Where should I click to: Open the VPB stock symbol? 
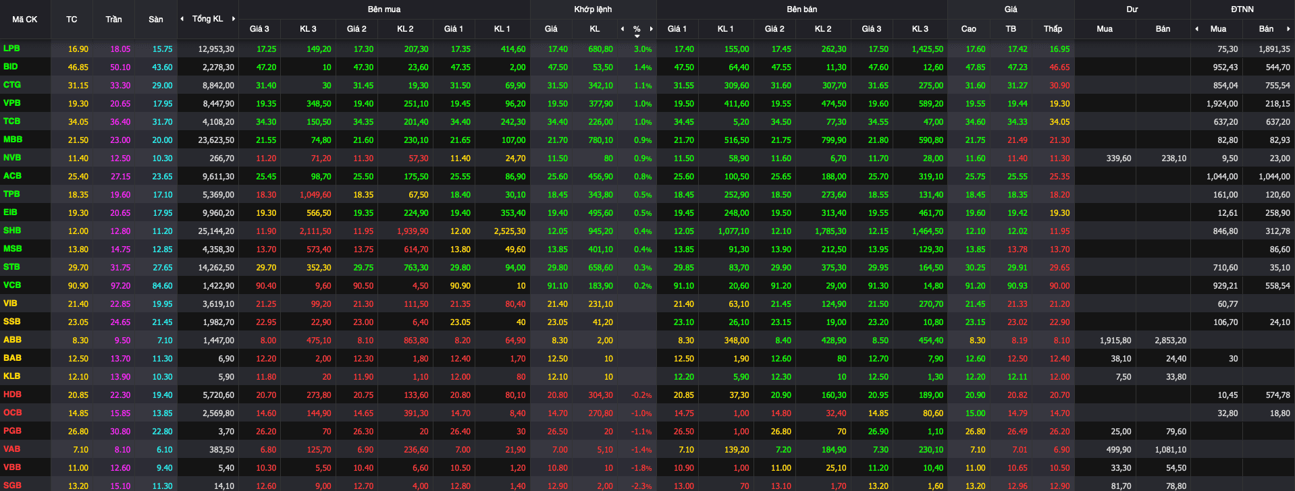click(x=12, y=103)
